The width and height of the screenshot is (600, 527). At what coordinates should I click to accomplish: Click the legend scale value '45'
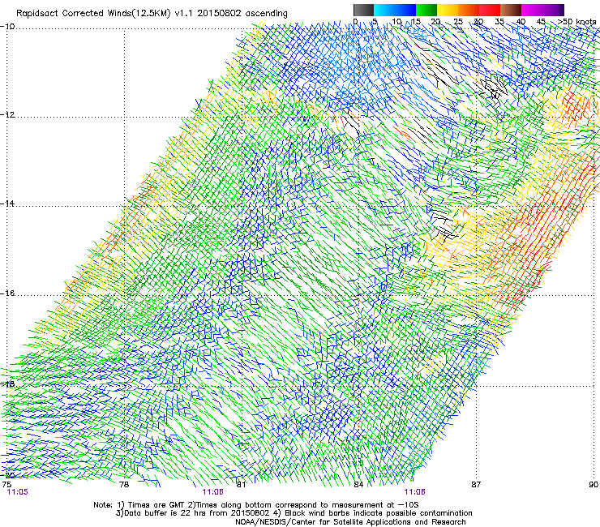click(x=541, y=22)
